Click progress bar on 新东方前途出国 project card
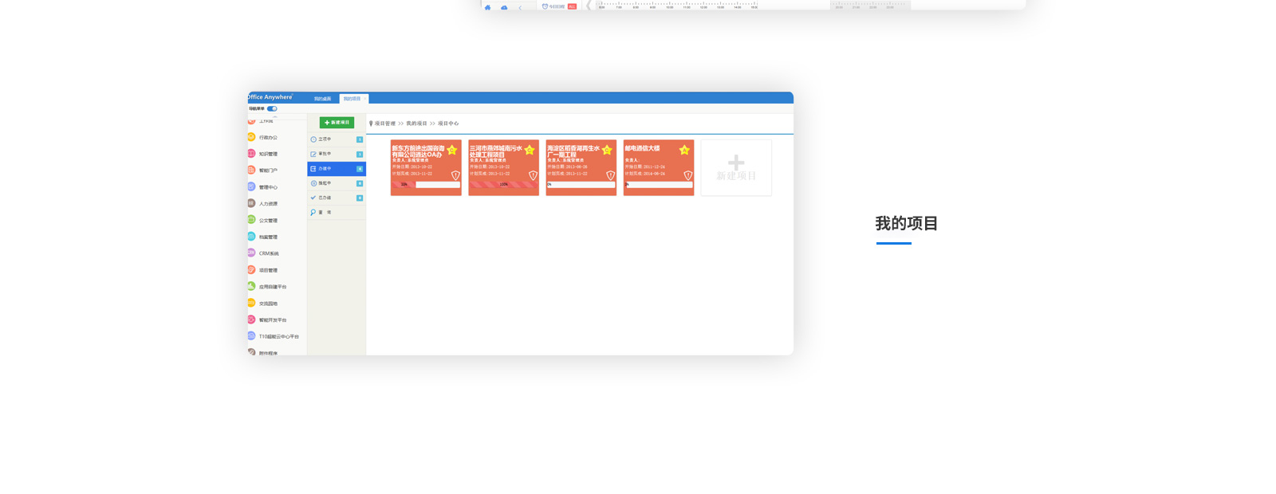The height and width of the screenshot is (494, 1276). tap(426, 185)
